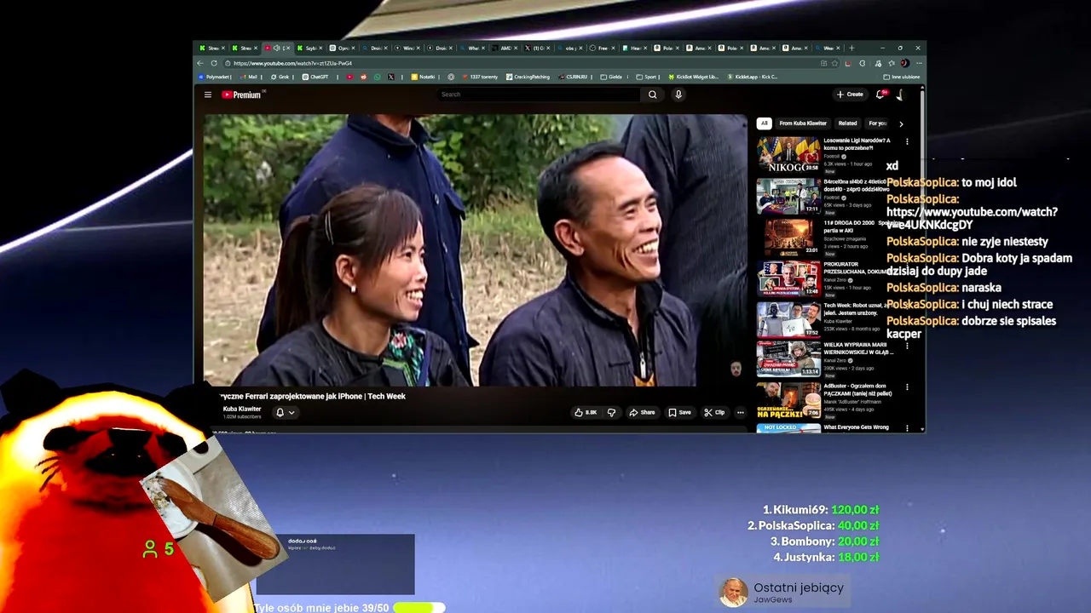This screenshot has width=1091, height=613.
Task: Open Losowanie Ligi Narodów video thumbnail
Action: pyautogui.click(x=788, y=155)
